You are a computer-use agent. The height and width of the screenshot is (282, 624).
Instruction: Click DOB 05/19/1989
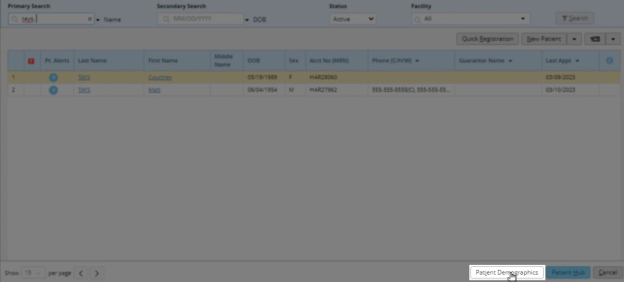click(x=262, y=77)
